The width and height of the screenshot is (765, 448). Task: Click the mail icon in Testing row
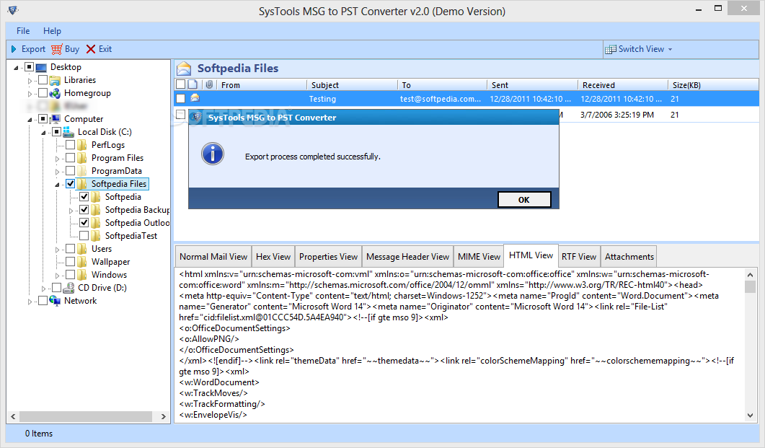(x=195, y=98)
